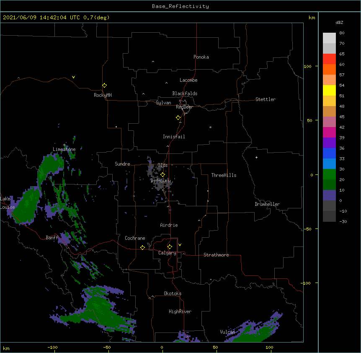Click the Banff label

pyautogui.click(x=52, y=238)
